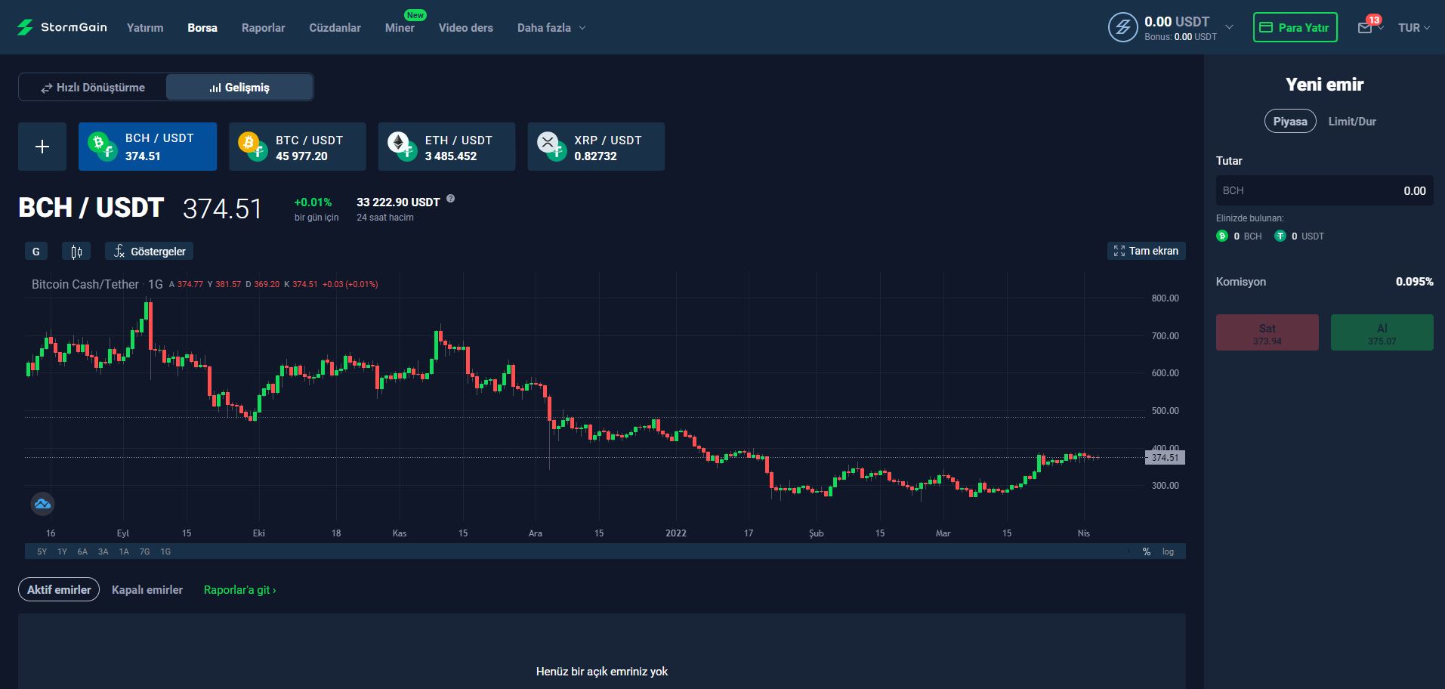Set chart range to 3A
The height and width of the screenshot is (689, 1445).
point(103,552)
